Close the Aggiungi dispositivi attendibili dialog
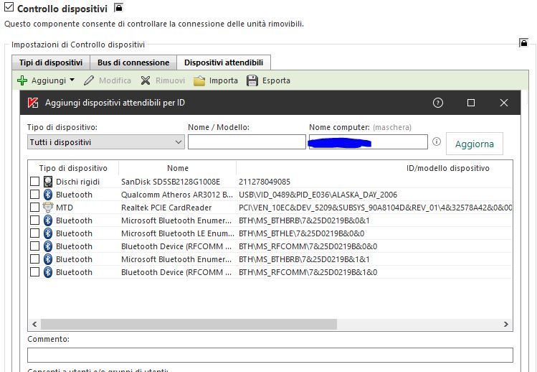The width and height of the screenshot is (537, 372). pyautogui.click(x=504, y=103)
